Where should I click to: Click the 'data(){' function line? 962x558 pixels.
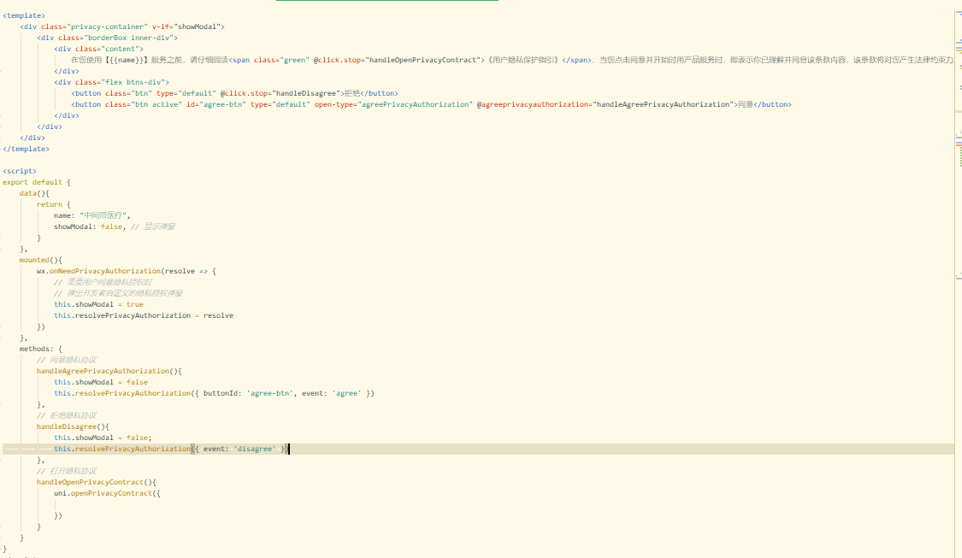pyautogui.click(x=34, y=193)
